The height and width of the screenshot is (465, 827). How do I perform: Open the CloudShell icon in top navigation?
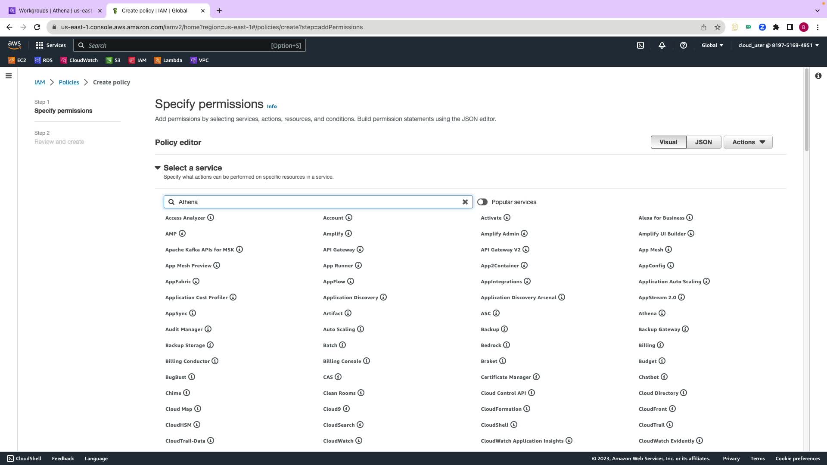[640, 45]
